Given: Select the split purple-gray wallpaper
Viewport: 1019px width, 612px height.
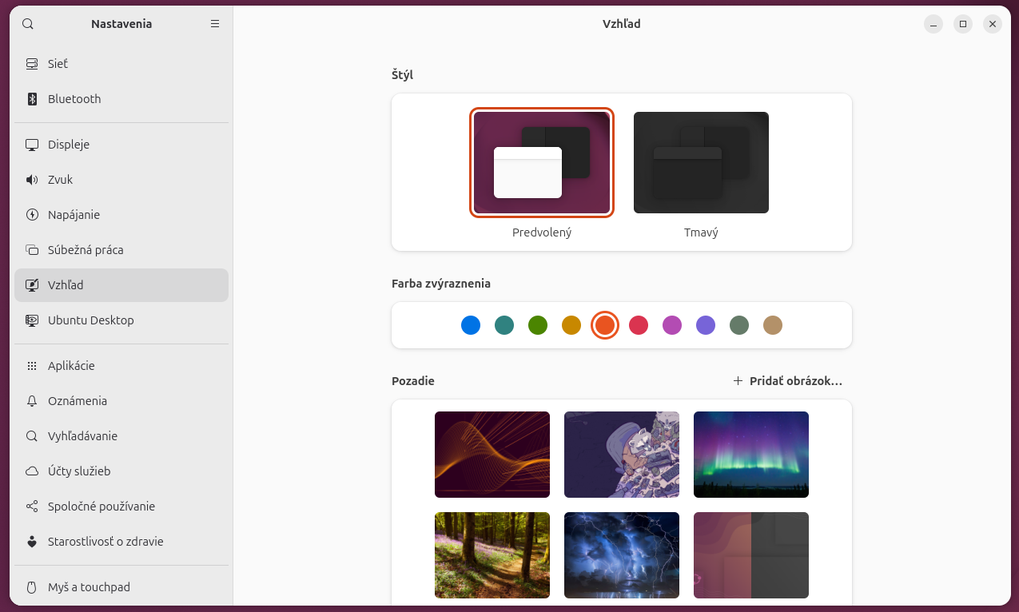Looking at the screenshot, I should (751, 555).
